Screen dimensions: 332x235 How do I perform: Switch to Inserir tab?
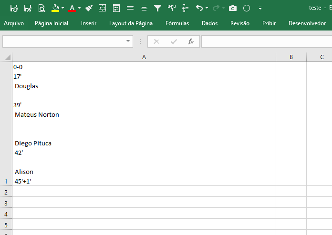coord(89,23)
